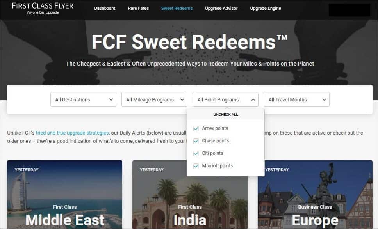Uncheck the Amex points checkbox

tap(196, 129)
